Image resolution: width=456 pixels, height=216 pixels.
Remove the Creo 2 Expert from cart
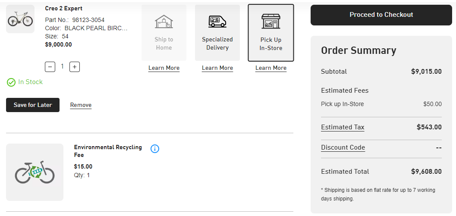click(81, 105)
